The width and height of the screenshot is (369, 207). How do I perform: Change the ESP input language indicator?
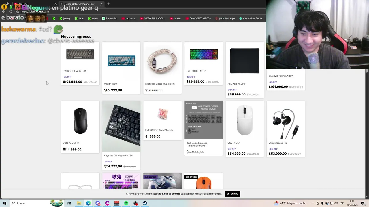click(x=342, y=203)
